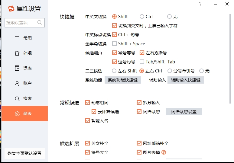This screenshot has height=163, width=234.
Task: Open help with the question mark button
Action: [x=200, y=4]
